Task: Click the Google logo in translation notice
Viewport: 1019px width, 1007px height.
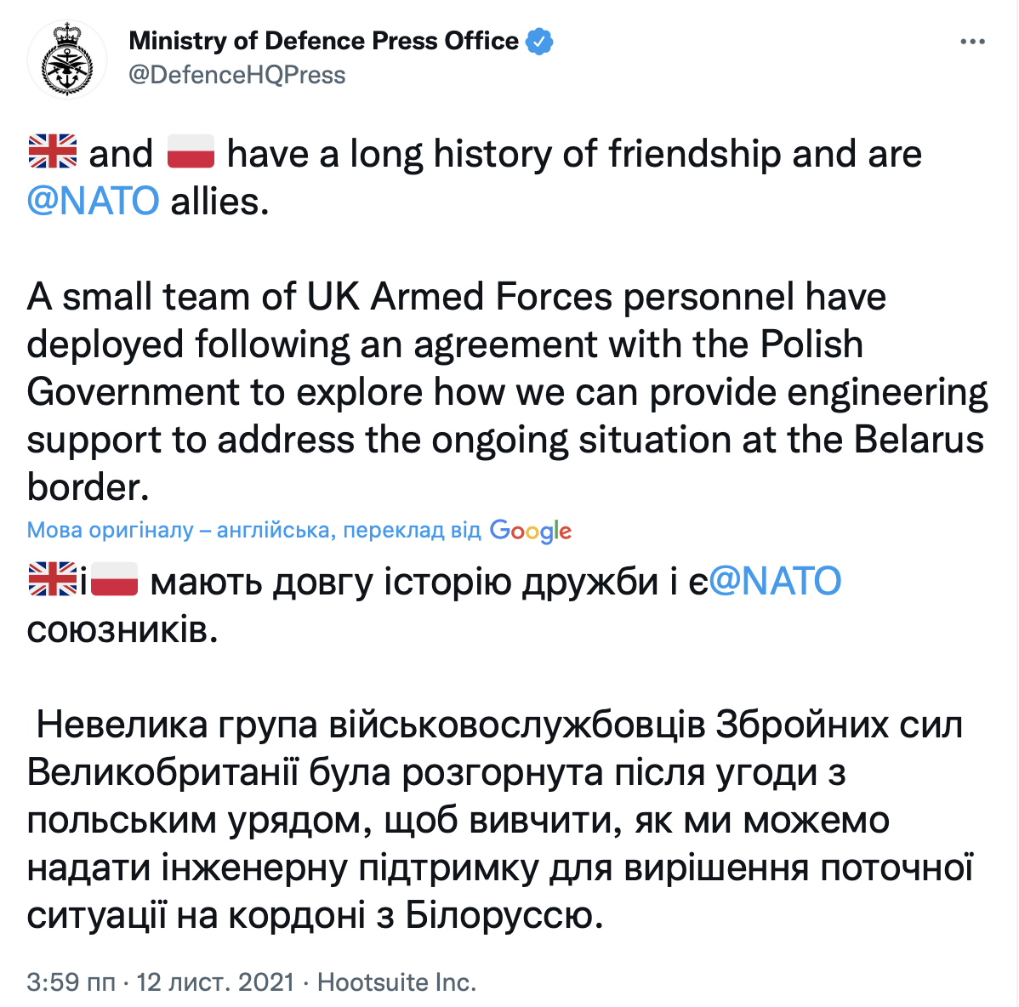Action: pos(530,531)
